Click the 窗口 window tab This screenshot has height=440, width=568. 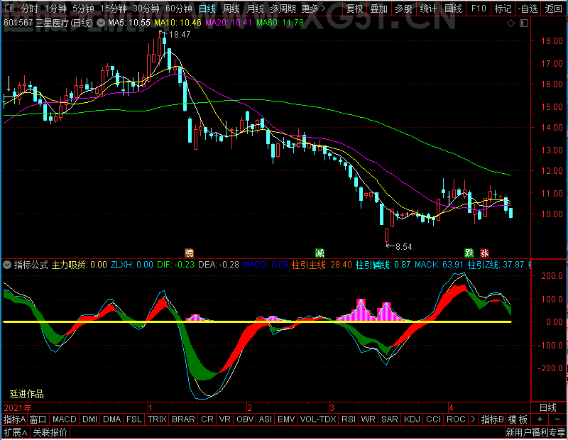pyautogui.click(x=38, y=419)
